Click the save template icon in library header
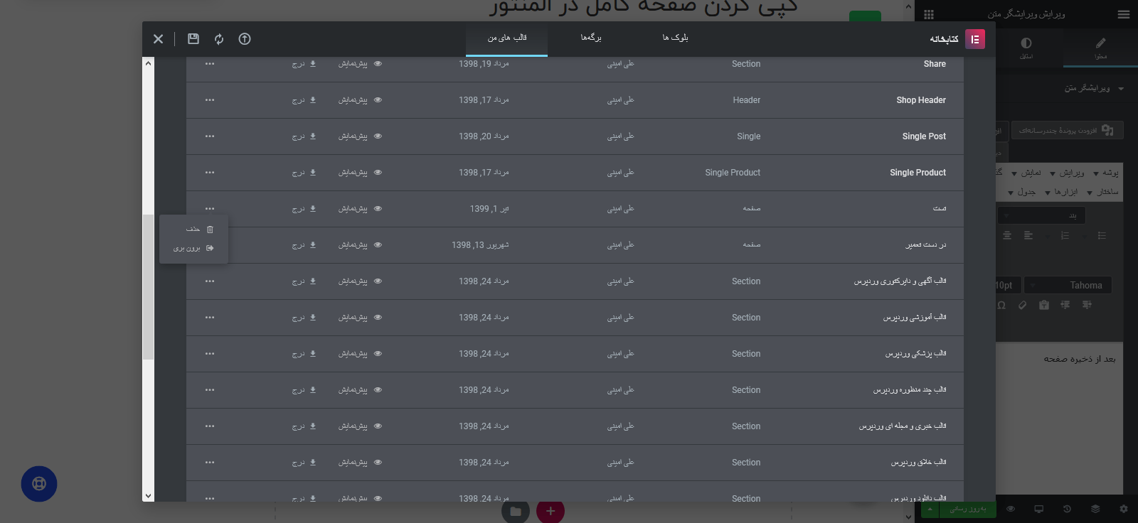Viewport: 1138px width, 523px height. tap(193, 39)
